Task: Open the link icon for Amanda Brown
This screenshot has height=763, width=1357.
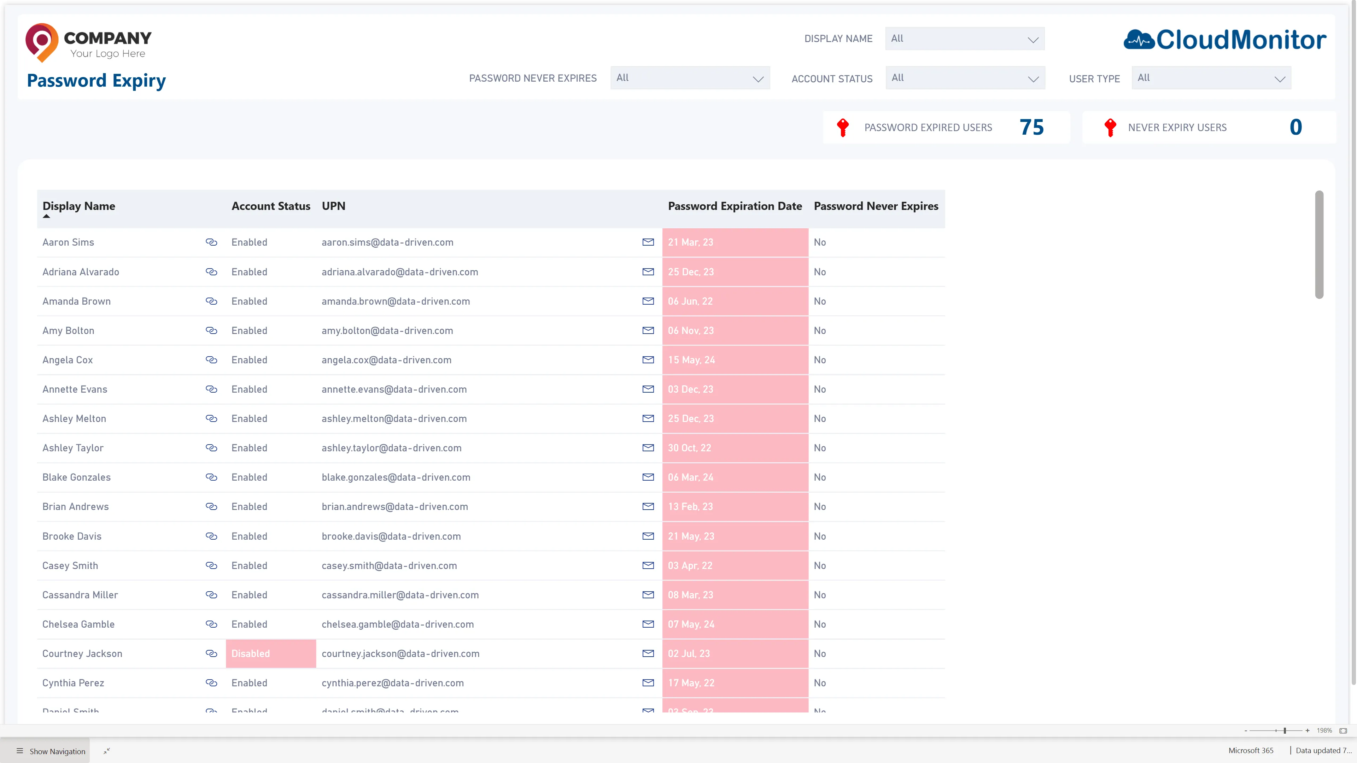Action: pos(211,301)
